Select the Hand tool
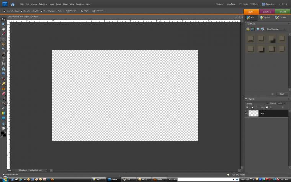Viewport: 291px width, 182px height. [x=3, y=29]
